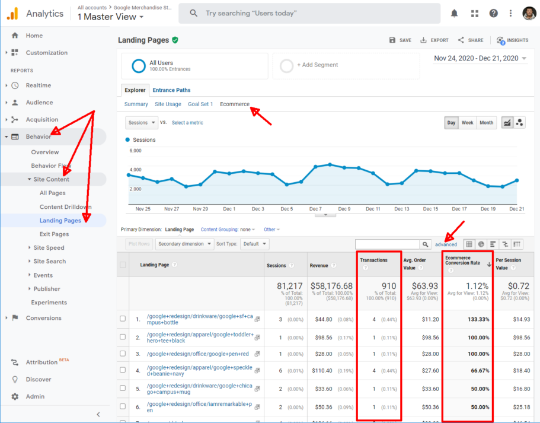540x423 pixels.
Task: Switch table to percentage pie view
Action: click(x=481, y=244)
